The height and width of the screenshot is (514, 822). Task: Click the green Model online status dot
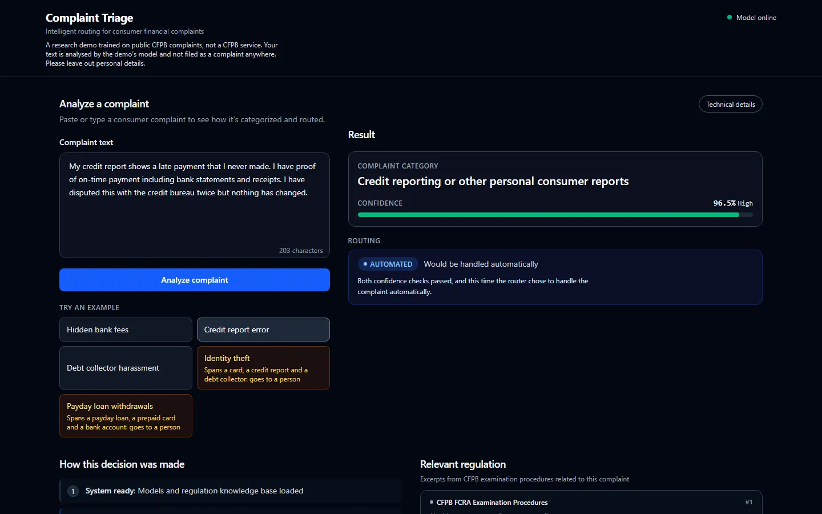(730, 17)
